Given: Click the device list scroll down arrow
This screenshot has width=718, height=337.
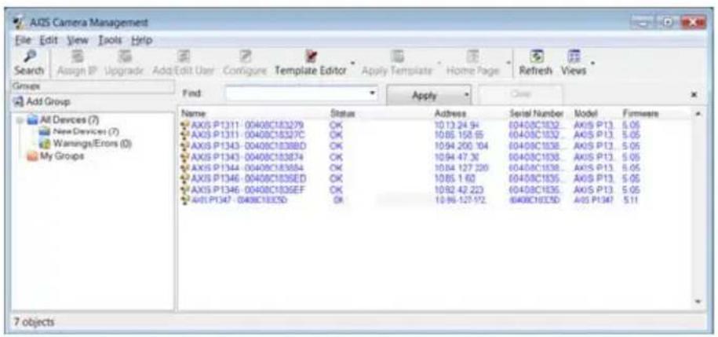Looking at the screenshot, I should pos(698,301).
